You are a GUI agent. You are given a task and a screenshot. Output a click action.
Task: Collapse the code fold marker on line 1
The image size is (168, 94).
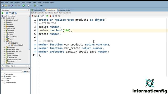click(37, 20)
